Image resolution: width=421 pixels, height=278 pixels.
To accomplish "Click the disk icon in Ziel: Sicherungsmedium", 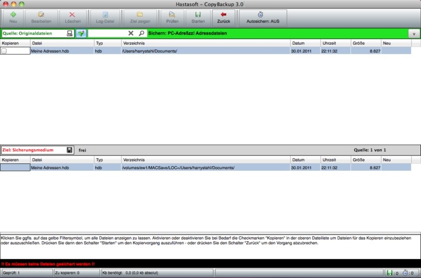I will 69,150.
